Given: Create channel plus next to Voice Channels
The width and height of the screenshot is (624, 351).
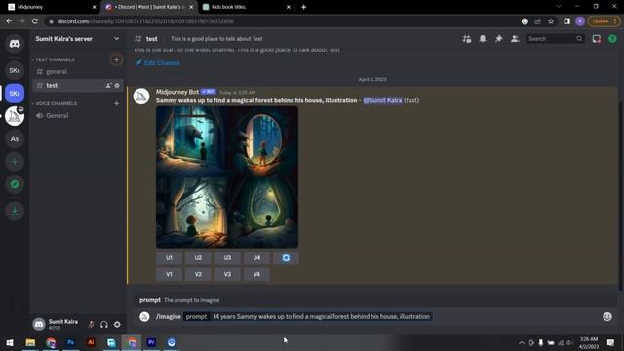Looking at the screenshot, I should click(116, 103).
